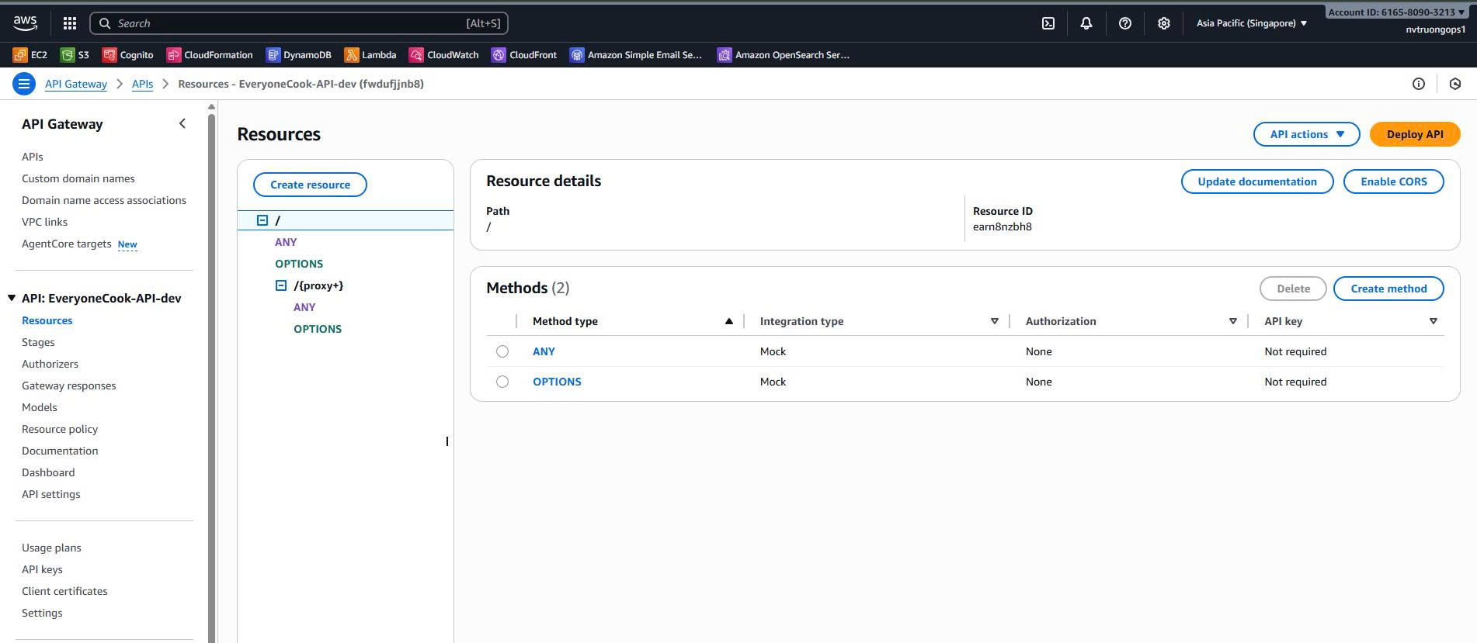Open the hexagon panel icon beside the info icon

tap(1455, 84)
